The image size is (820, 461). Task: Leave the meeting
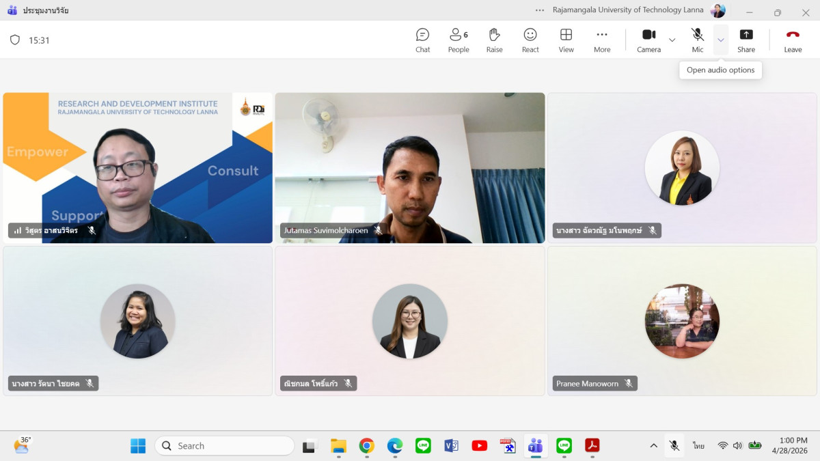[793, 40]
